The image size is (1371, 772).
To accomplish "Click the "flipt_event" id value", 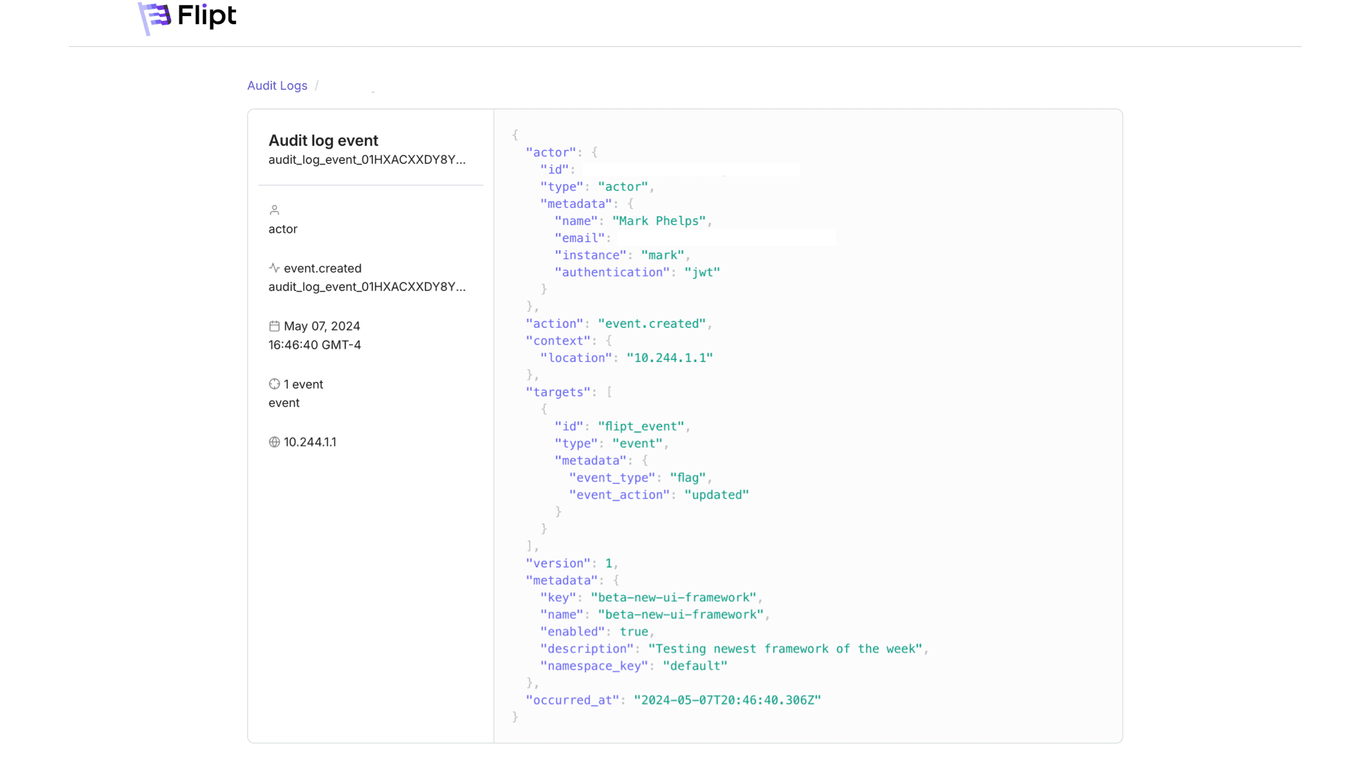I will click(641, 426).
